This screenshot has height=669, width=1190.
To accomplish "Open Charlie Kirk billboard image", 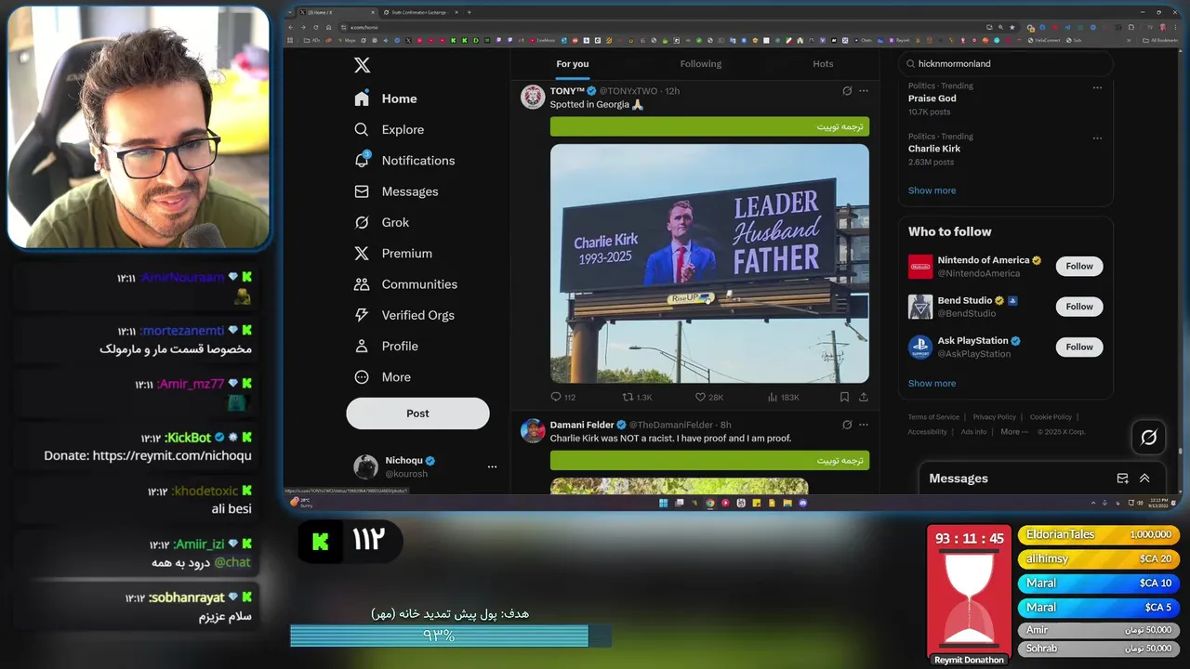I will [x=709, y=263].
